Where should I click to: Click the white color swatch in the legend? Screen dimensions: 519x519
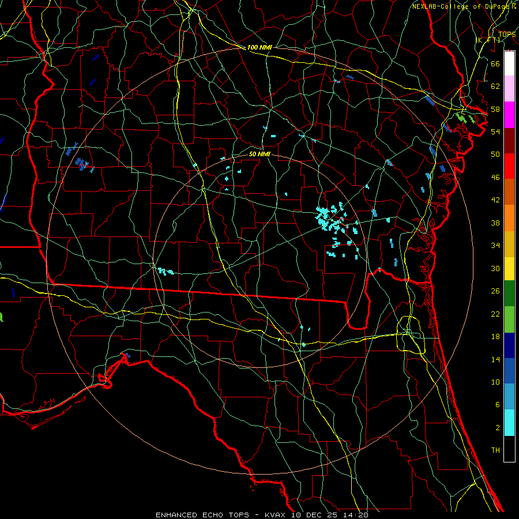point(509,63)
